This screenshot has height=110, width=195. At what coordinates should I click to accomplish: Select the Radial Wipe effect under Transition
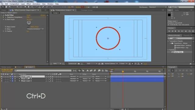pos(178,52)
